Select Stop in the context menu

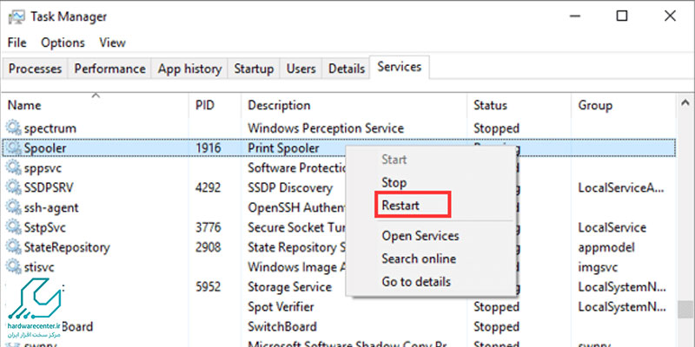tap(394, 183)
